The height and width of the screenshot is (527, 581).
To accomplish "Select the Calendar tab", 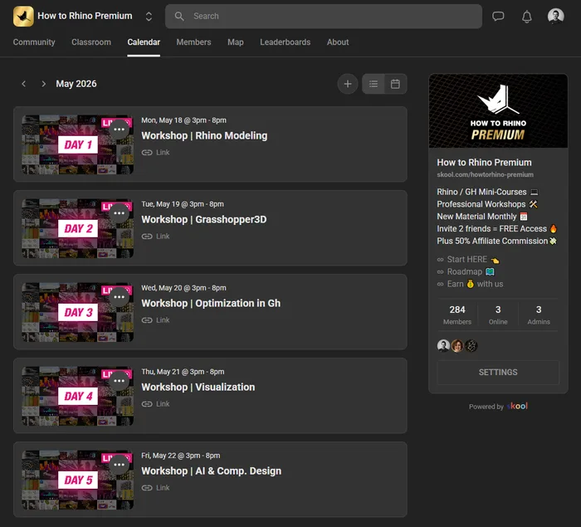I will [x=144, y=42].
